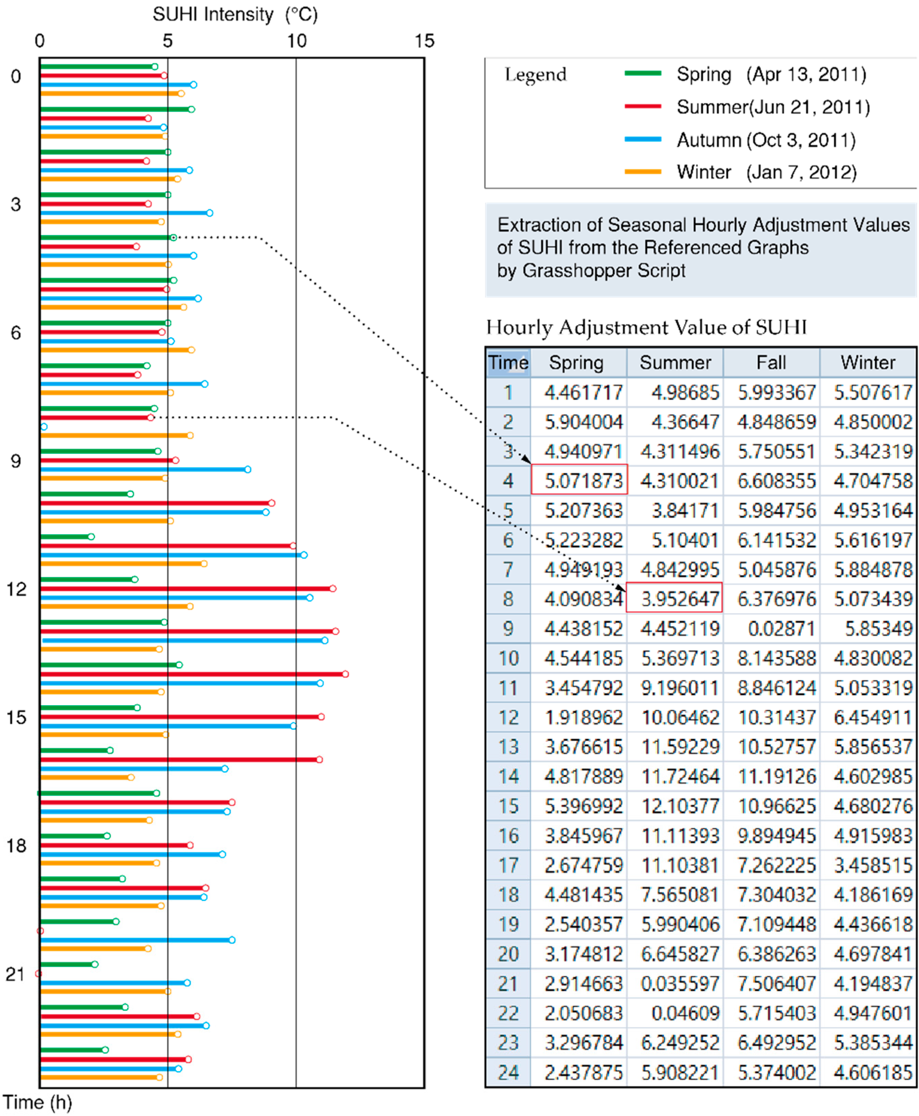The image size is (919, 1116).
Task: Click the 10 tick on intensity axis
Action: (x=297, y=41)
